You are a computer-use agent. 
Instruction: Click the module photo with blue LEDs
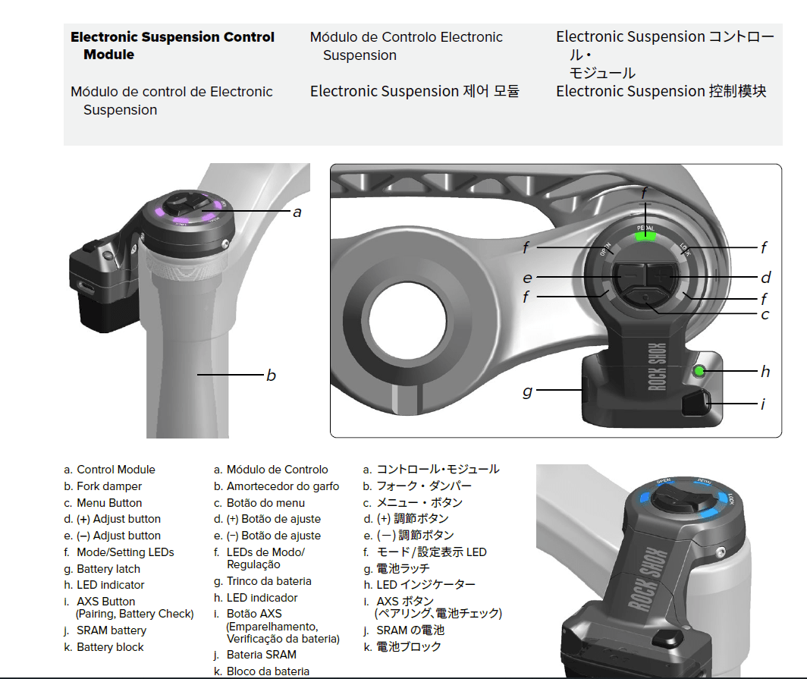643,571
